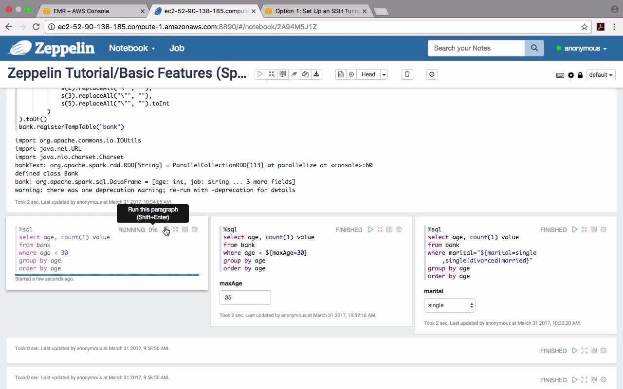Open settings gear of the marital paragraph
The image size is (623, 389).
click(604, 230)
